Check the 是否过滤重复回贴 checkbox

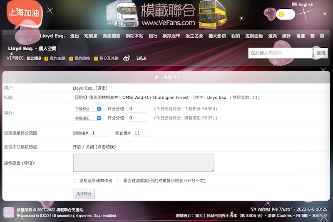119,181
